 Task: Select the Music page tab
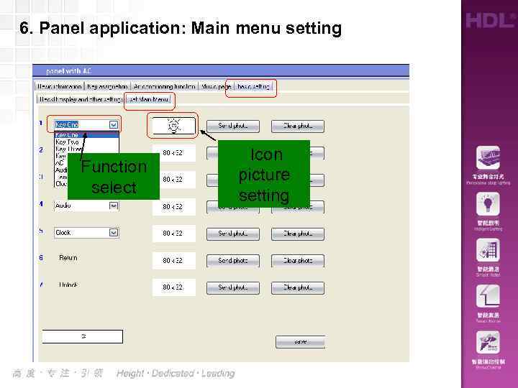tap(216, 86)
